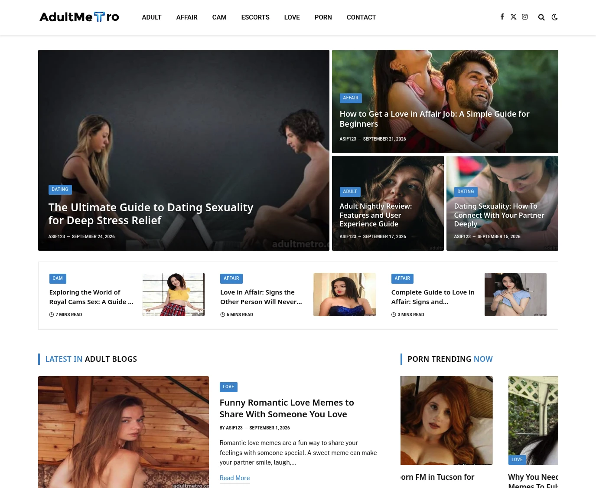Click the AdultMetro logo

[79, 17]
